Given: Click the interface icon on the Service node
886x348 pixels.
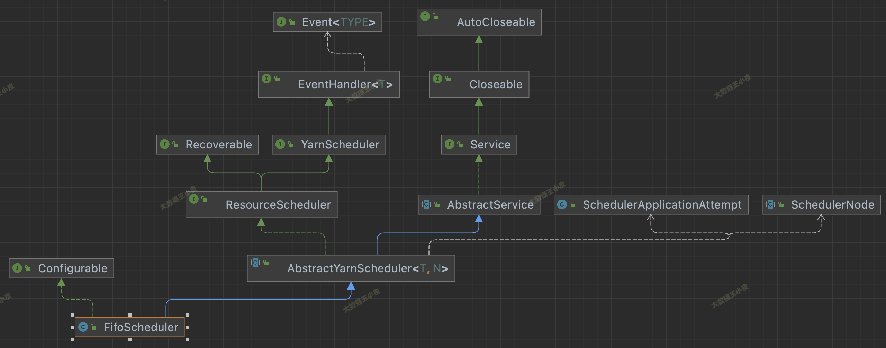Looking at the screenshot, I should [450, 144].
